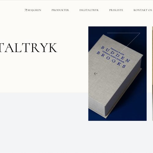
Task: Click the horizontal stroke of the large arrow overlay
Action: coord(123,33)
